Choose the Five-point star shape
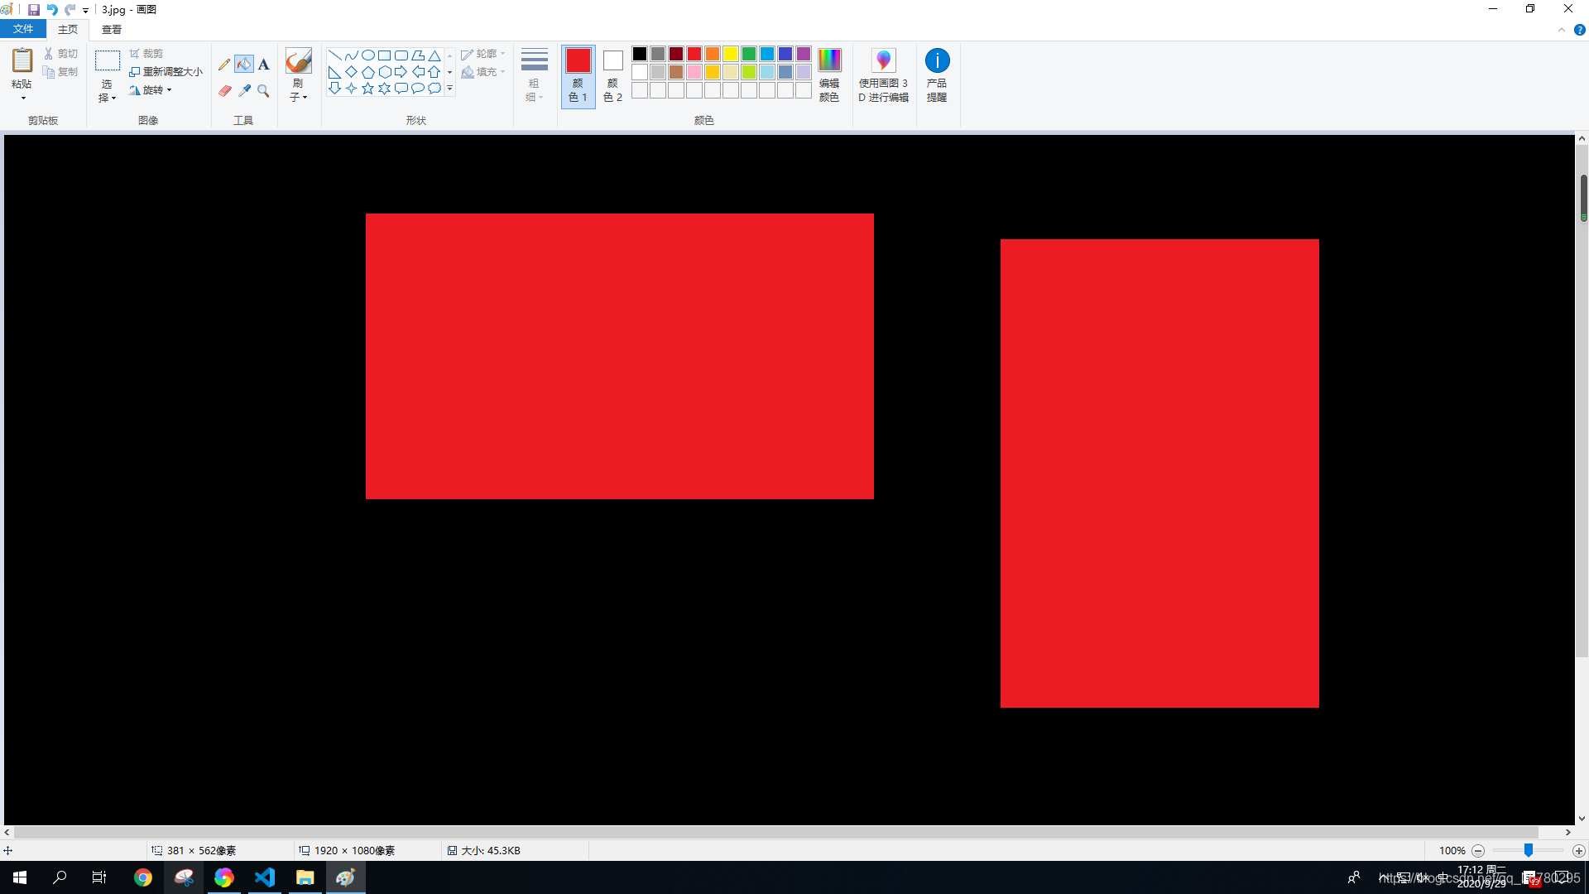This screenshot has height=894, width=1589. coord(368,89)
